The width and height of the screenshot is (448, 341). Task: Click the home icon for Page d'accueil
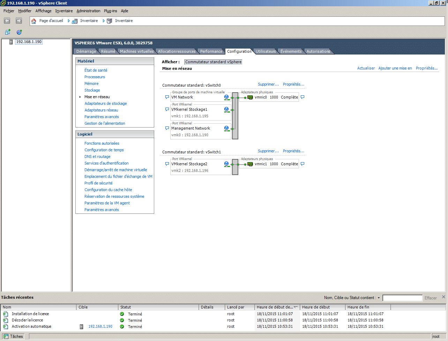pyautogui.click(x=34, y=21)
